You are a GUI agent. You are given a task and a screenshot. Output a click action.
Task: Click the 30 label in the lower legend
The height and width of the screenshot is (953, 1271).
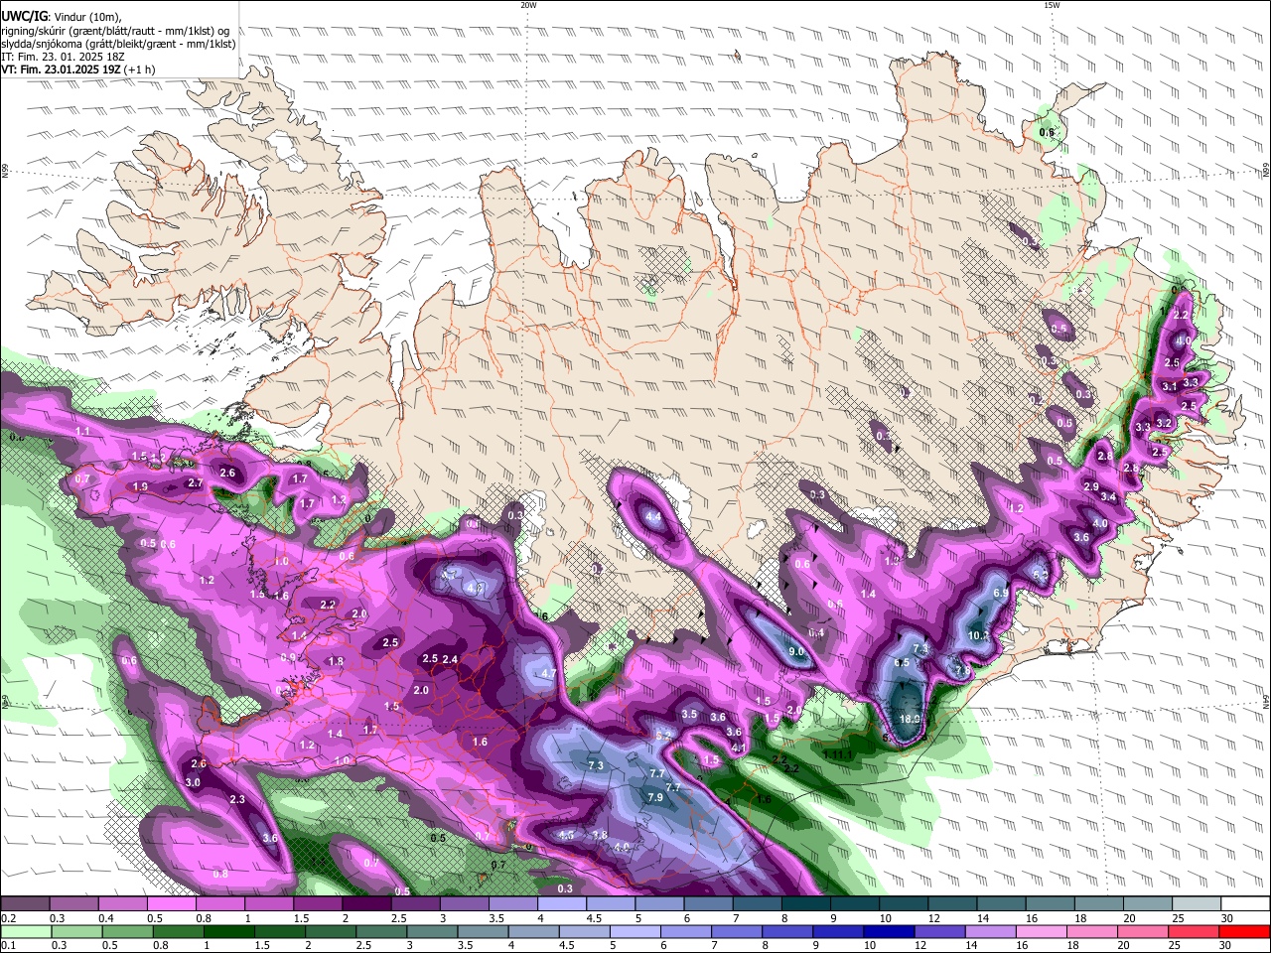pos(1225,945)
